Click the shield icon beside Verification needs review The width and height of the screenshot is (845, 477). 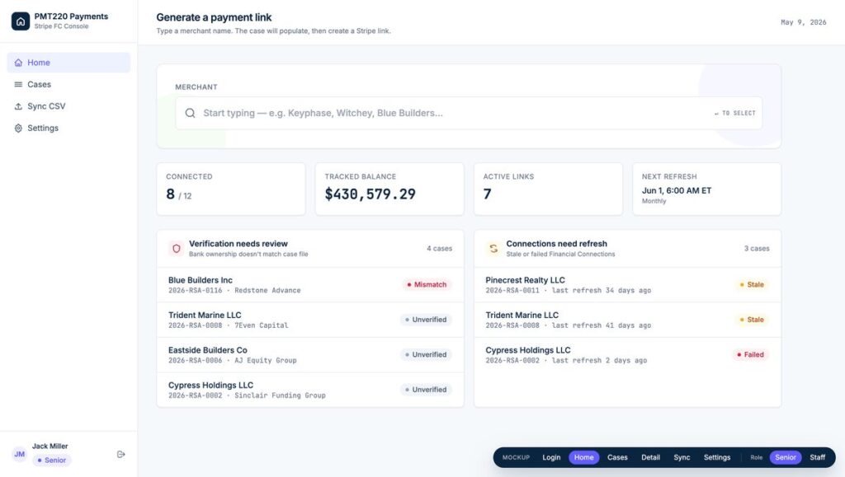[x=177, y=249]
